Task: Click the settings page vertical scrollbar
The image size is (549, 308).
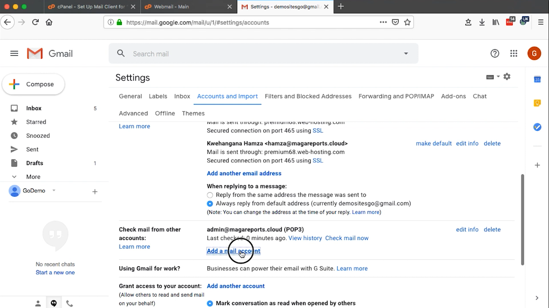Action: [522, 219]
